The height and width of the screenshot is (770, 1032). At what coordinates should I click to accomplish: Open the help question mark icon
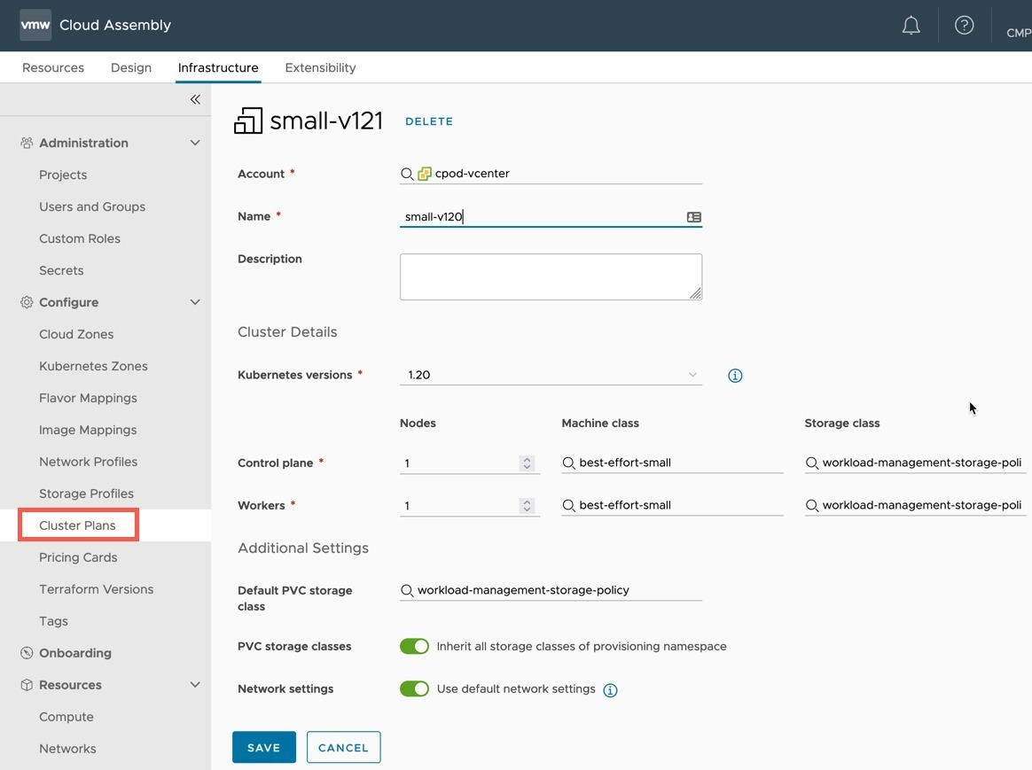click(965, 25)
